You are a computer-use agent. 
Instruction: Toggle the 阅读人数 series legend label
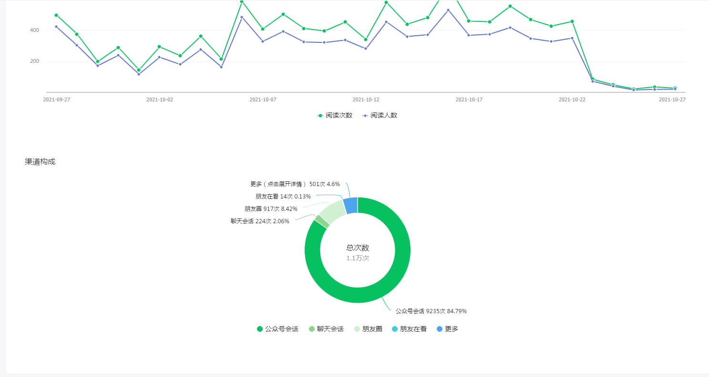[x=384, y=116]
